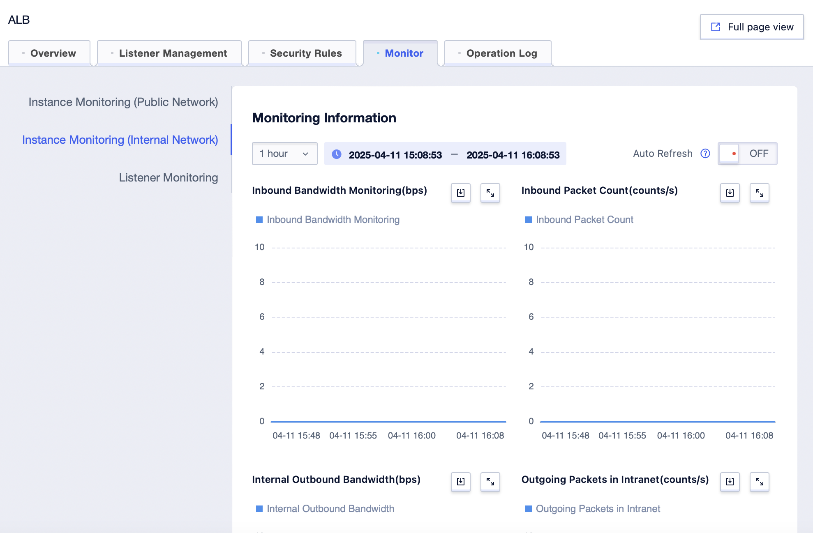Switch to the Security Rules tab
The width and height of the screenshot is (813, 533).
[x=302, y=53]
